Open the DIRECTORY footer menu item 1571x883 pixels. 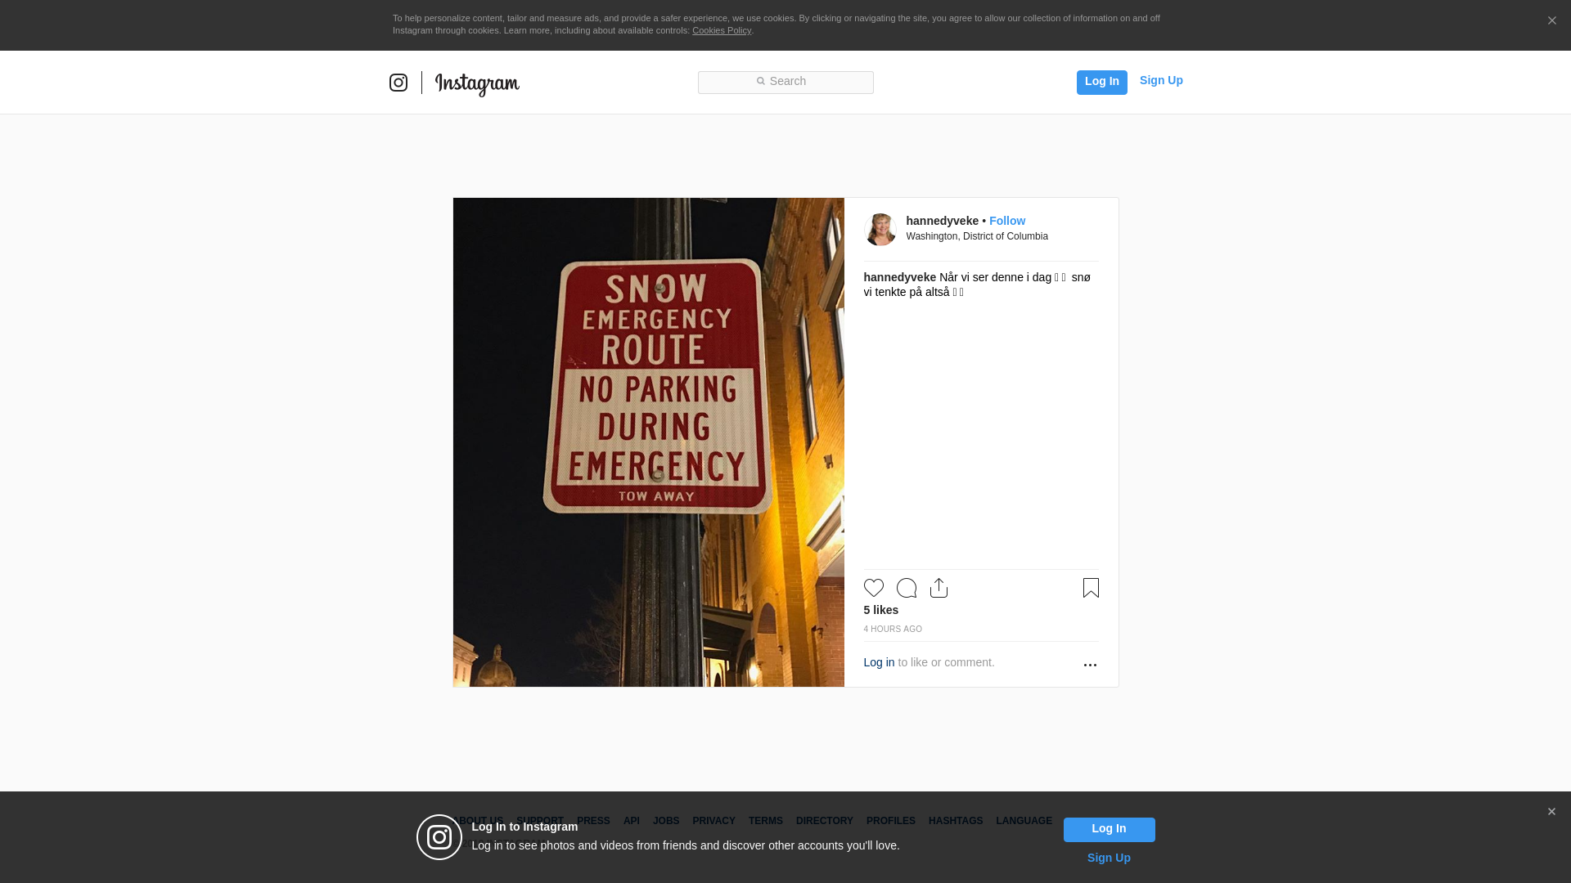[824, 821]
